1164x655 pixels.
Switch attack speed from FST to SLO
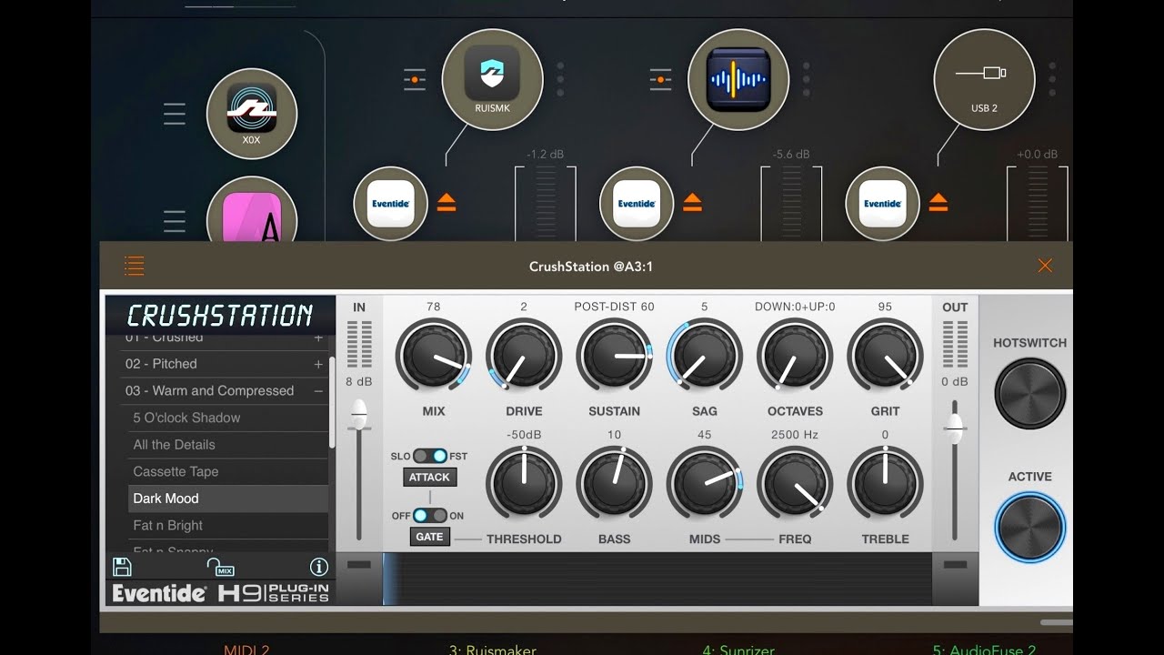422,456
